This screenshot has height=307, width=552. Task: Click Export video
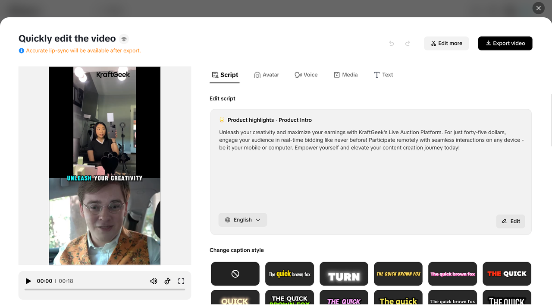[x=505, y=43]
